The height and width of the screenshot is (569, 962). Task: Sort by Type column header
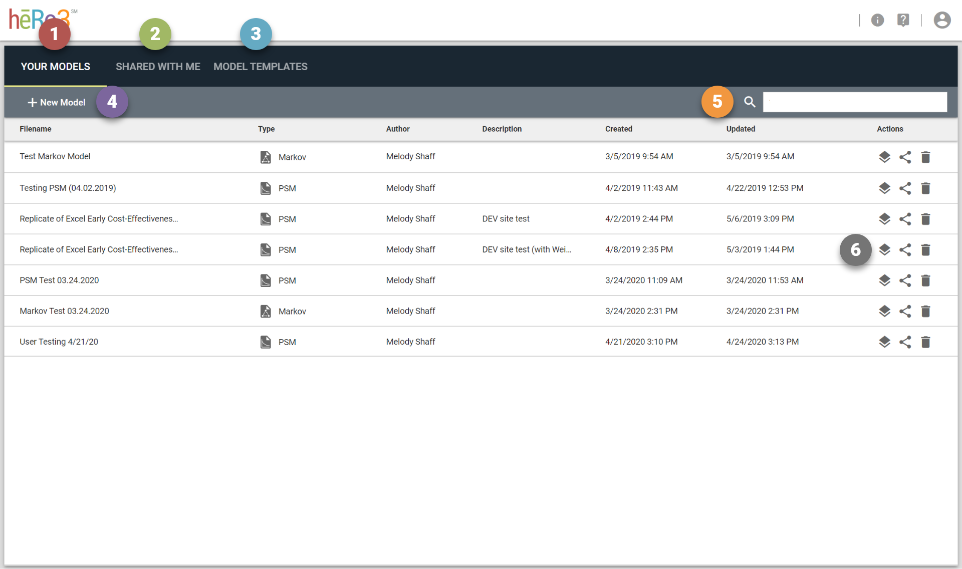coord(266,129)
